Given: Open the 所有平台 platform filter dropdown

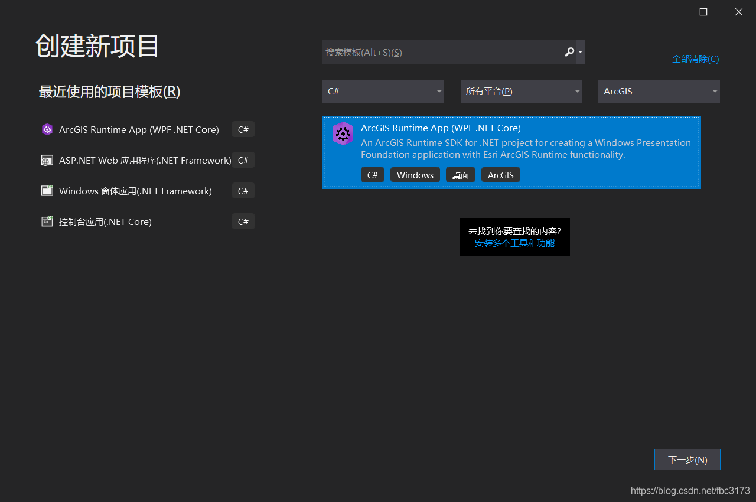Looking at the screenshot, I should (x=522, y=92).
